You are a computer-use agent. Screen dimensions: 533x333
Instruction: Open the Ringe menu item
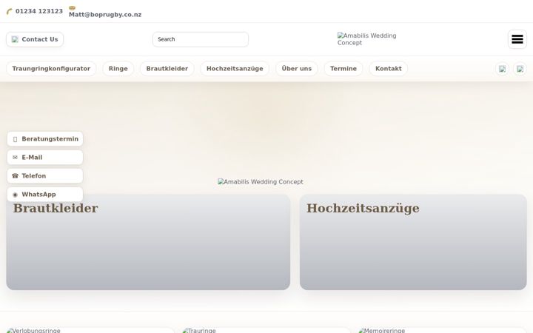point(118,69)
